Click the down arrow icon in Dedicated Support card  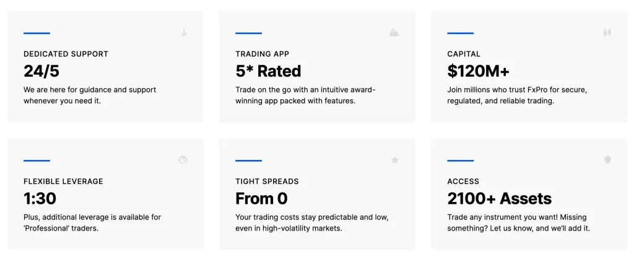184,32
